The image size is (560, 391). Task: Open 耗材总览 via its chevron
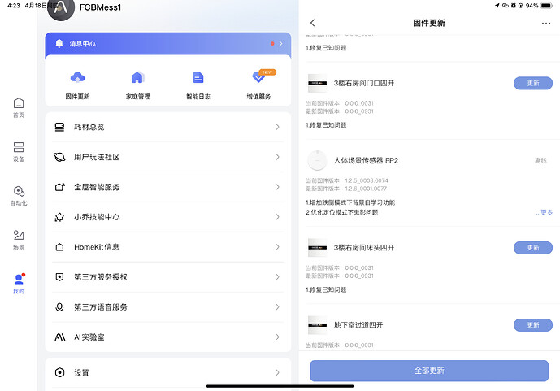(277, 127)
